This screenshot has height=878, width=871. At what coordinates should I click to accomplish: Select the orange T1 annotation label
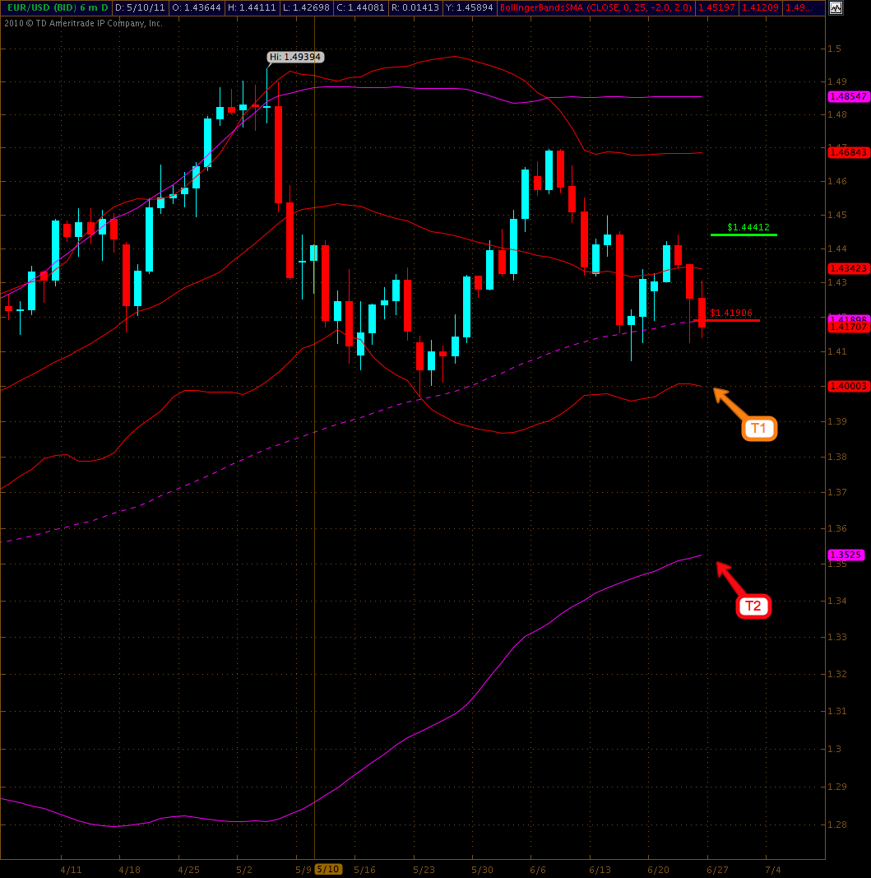point(759,429)
